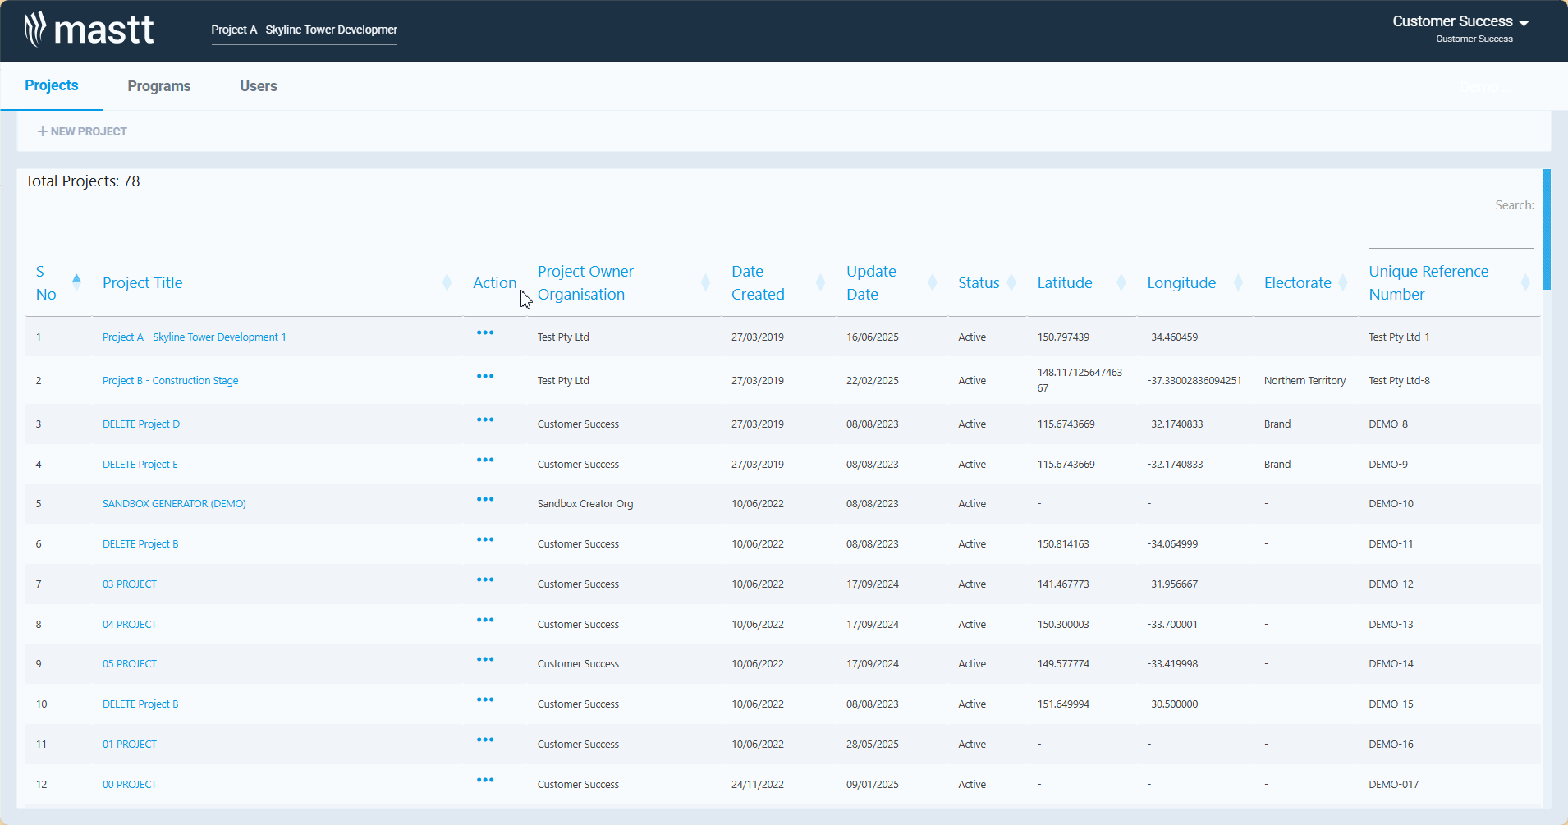This screenshot has width=1568, height=825.
Task: Open actions menu for DELETE Project E
Action: tap(485, 461)
